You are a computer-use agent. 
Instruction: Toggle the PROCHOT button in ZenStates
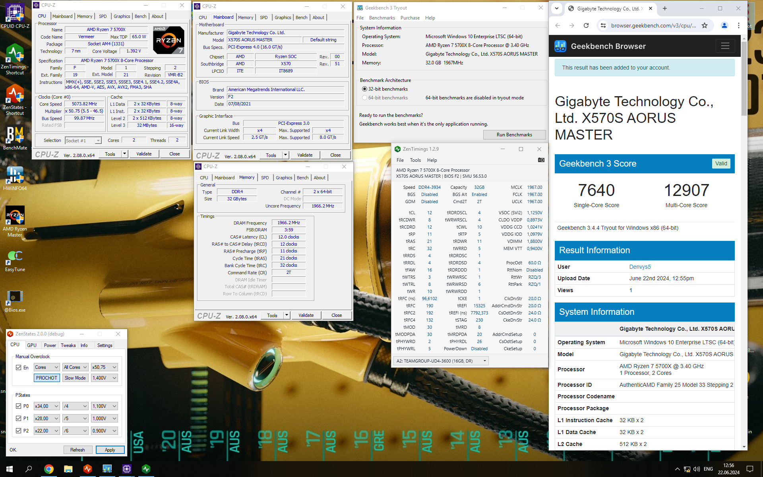pyautogui.click(x=46, y=378)
